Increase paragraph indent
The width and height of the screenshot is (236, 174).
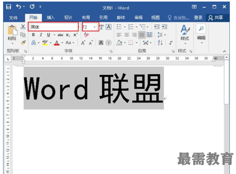point(165,27)
